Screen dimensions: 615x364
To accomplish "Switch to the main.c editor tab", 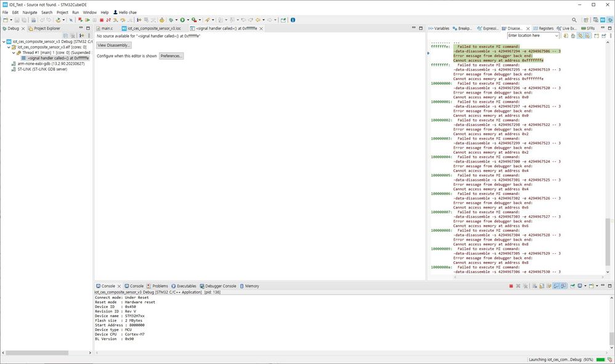I will (104, 28).
